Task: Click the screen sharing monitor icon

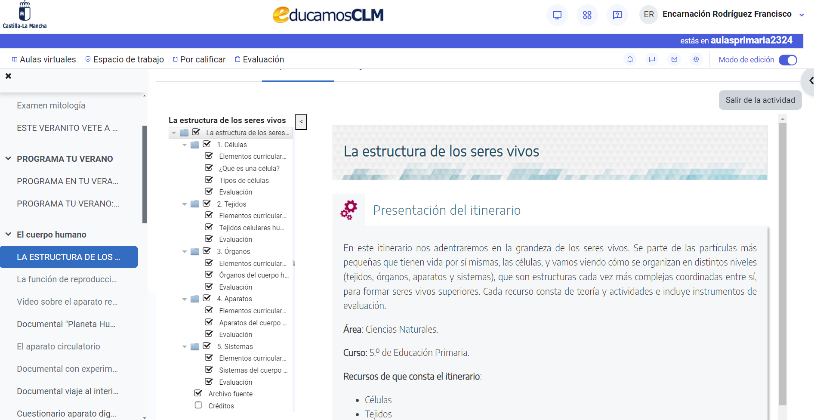Action: point(557,14)
